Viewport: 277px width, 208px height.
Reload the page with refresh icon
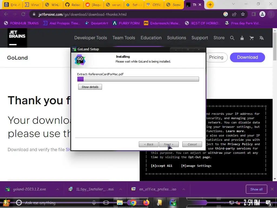[23, 14]
